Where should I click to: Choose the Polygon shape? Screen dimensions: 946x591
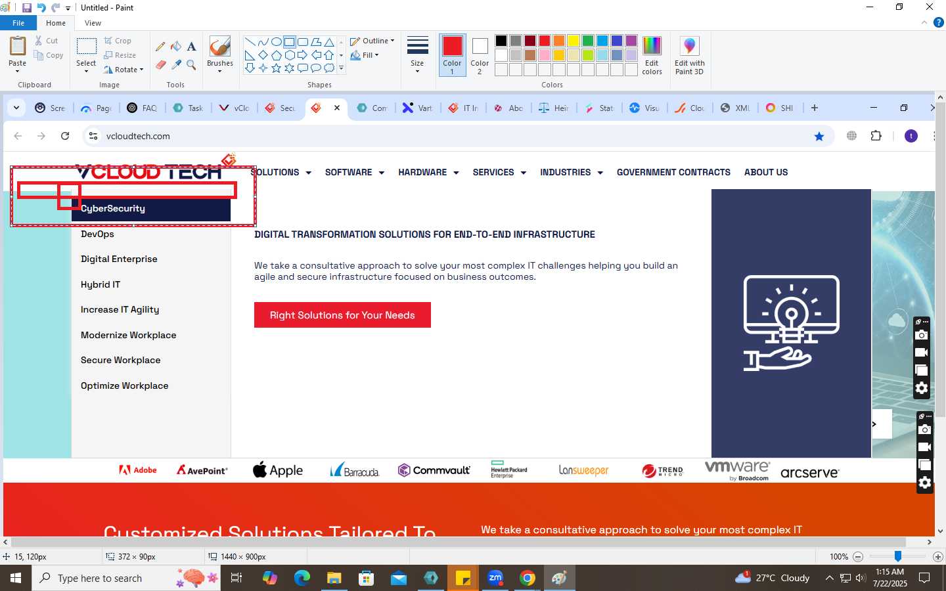[x=315, y=42]
